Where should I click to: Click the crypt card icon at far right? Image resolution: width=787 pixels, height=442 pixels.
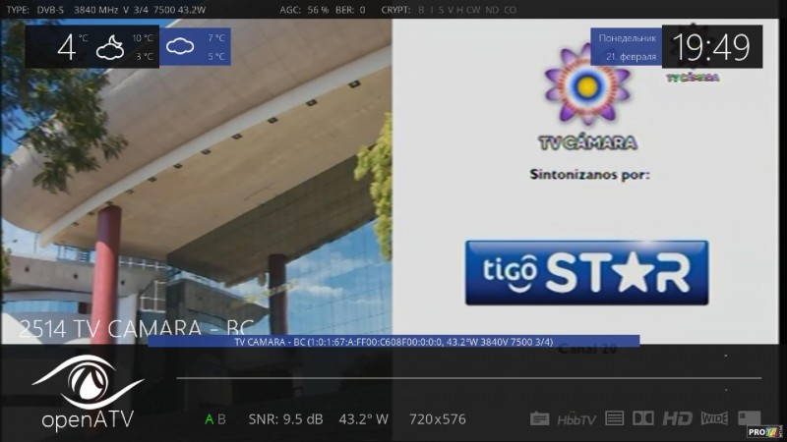click(x=749, y=418)
